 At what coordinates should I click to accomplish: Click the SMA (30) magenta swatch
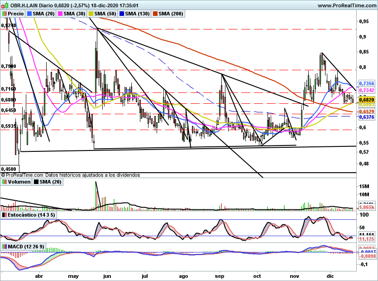[60, 14]
